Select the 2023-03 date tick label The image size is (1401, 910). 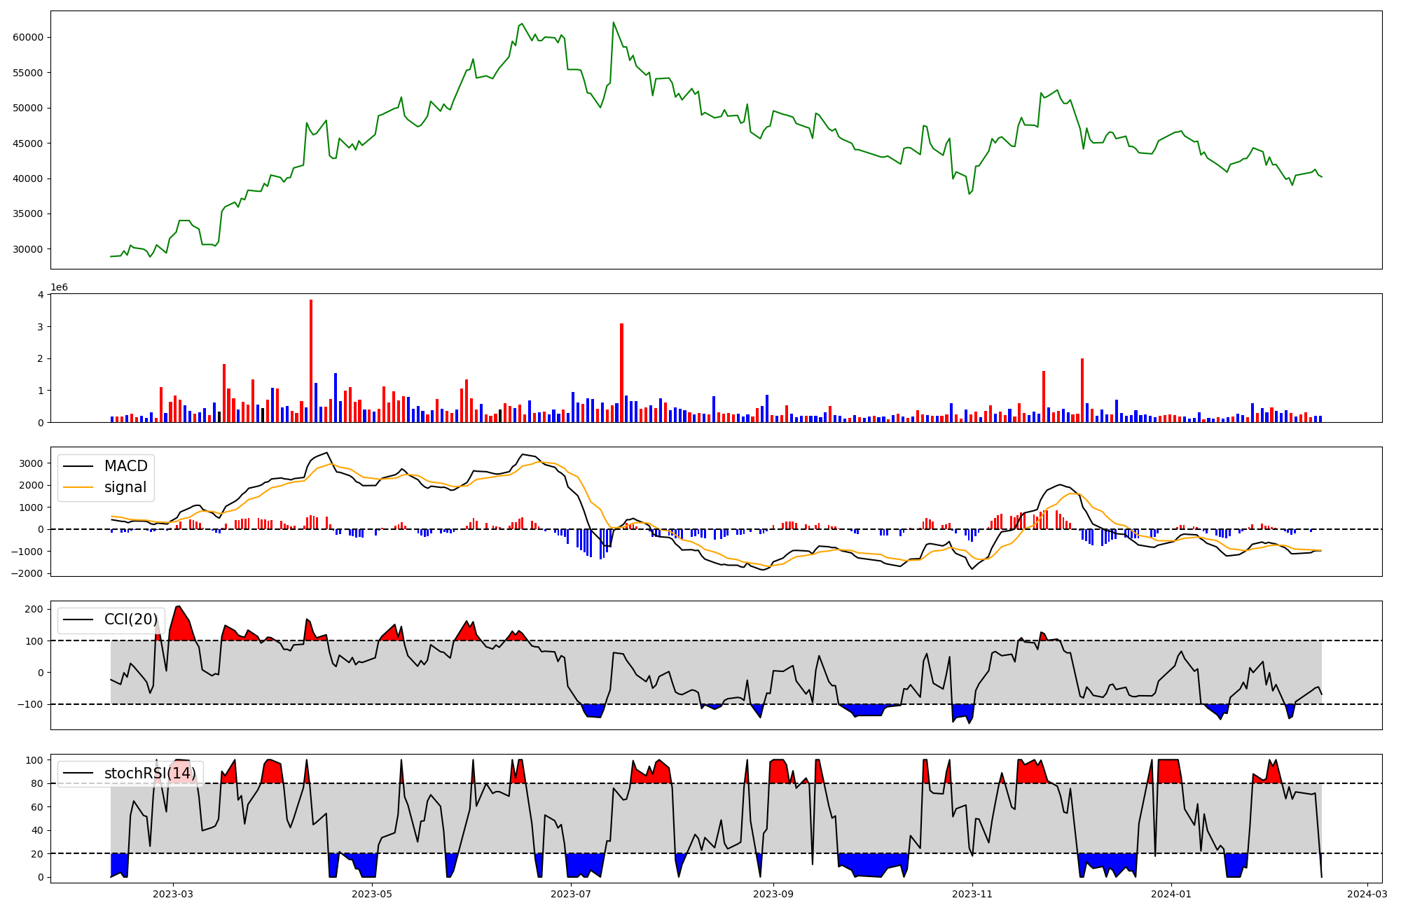click(x=173, y=894)
